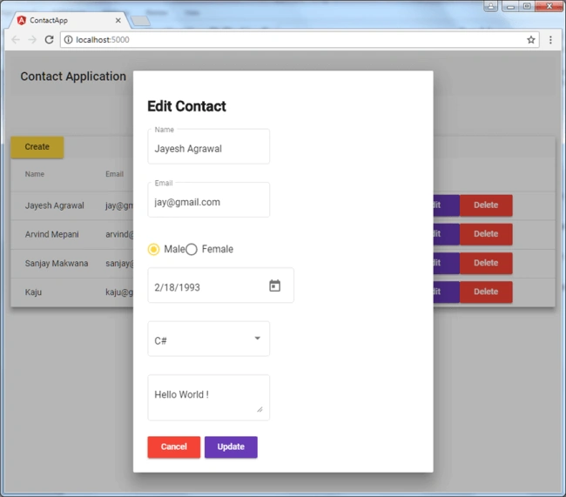566x497 pixels.
Task: Open a new browser tab
Action: [140, 21]
